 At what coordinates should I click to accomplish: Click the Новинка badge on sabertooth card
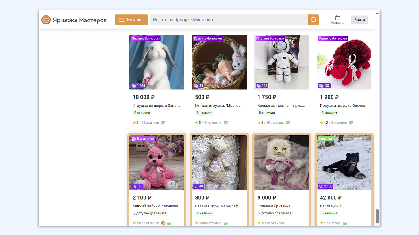(x=325, y=139)
